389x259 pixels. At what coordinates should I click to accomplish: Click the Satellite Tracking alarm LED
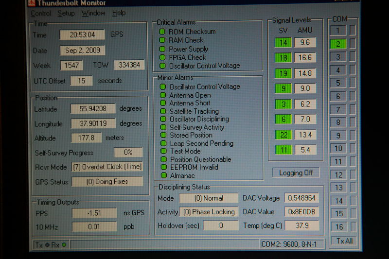point(162,111)
